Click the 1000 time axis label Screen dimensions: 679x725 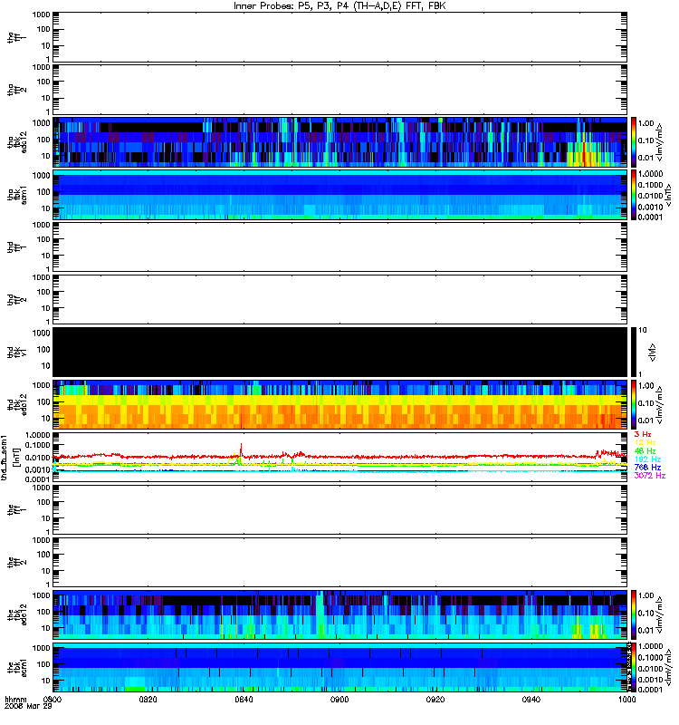[x=626, y=700]
